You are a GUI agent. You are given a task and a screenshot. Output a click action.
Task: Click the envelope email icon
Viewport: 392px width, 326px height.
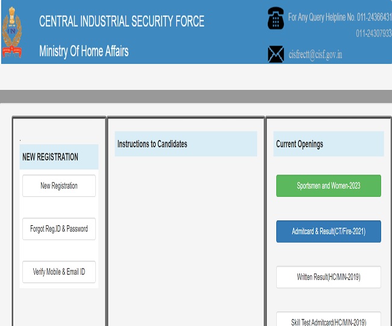pos(276,54)
